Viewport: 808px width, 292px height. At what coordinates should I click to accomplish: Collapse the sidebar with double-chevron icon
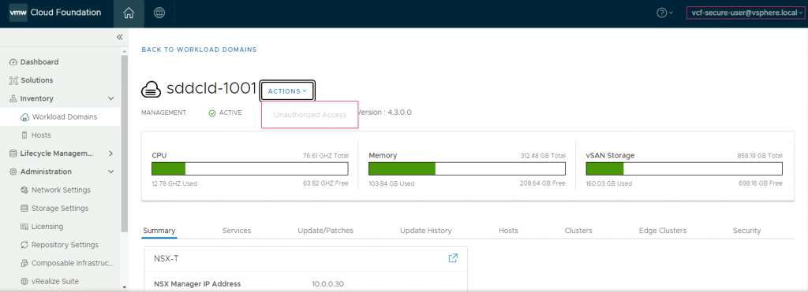(120, 37)
